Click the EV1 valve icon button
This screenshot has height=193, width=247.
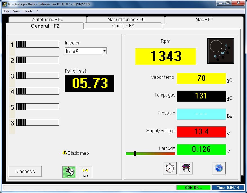(x=86, y=172)
